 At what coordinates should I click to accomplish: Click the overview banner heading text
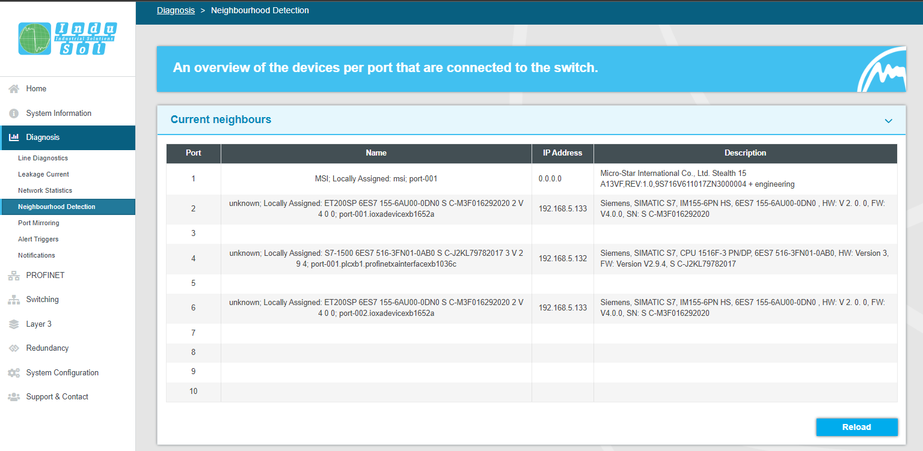click(x=385, y=68)
